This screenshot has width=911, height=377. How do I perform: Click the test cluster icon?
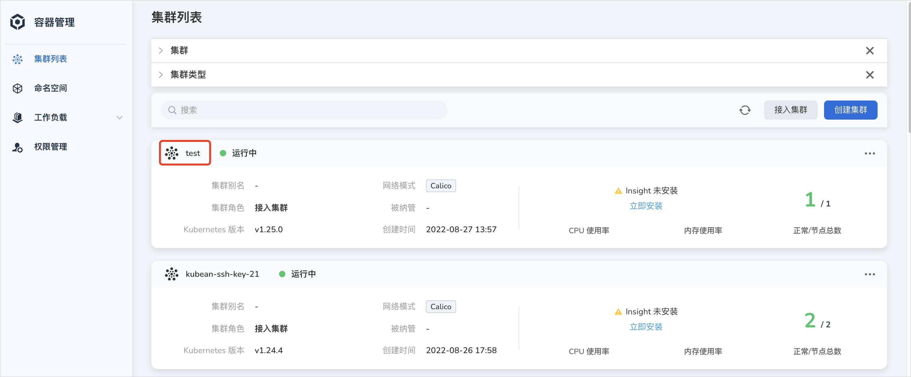pyautogui.click(x=171, y=153)
